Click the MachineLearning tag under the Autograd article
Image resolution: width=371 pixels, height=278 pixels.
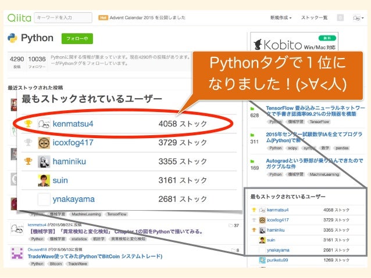click(324, 174)
